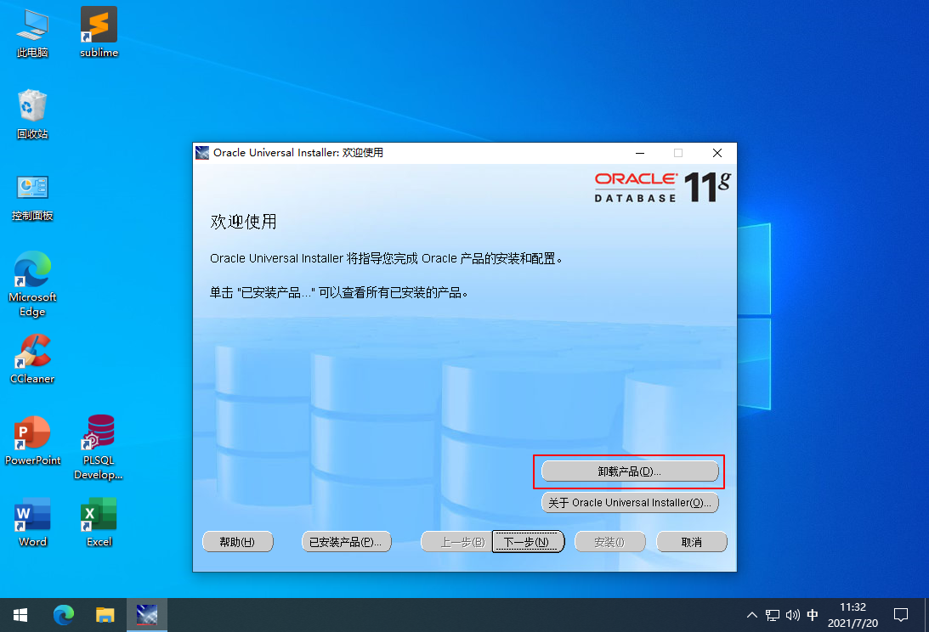
Task: Click the 取消 button
Action: point(691,542)
